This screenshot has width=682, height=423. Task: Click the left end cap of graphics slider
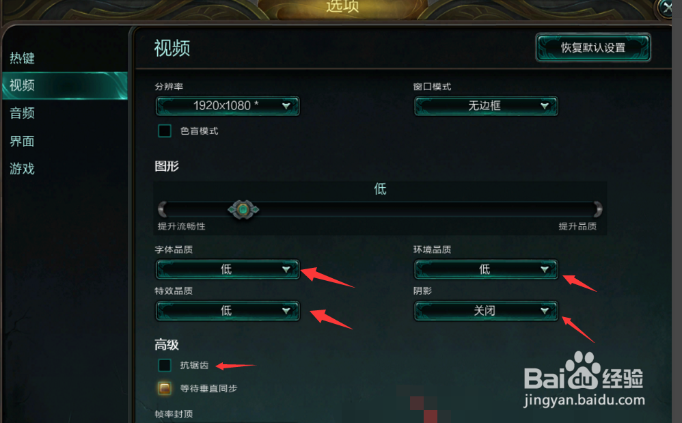(162, 209)
